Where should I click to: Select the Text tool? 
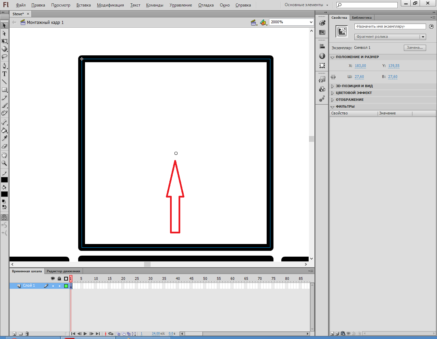pos(4,74)
